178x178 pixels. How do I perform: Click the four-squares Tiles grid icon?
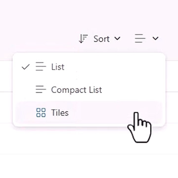[x=41, y=113]
